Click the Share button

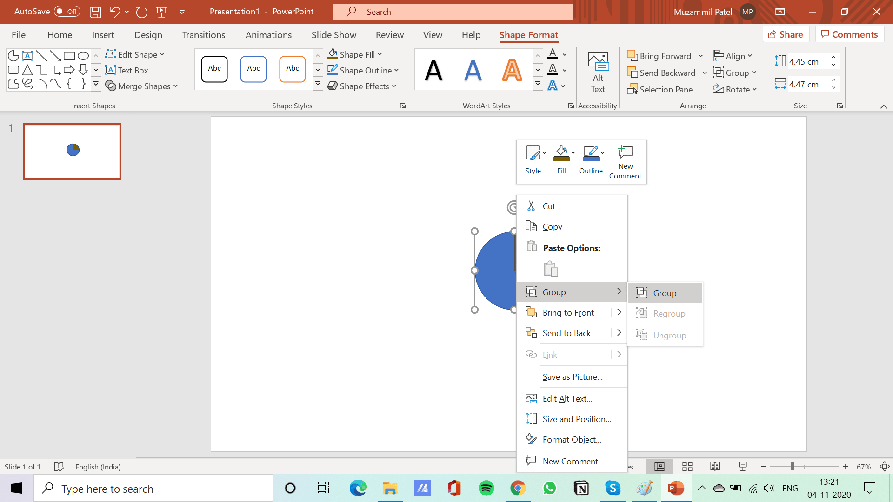pyautogui.click(x=786, y=34)
